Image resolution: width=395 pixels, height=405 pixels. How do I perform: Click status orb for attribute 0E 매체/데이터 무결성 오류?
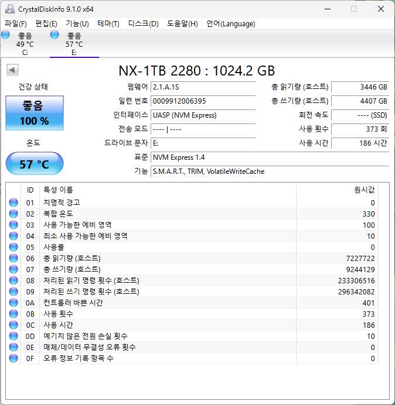pos(13,347)
